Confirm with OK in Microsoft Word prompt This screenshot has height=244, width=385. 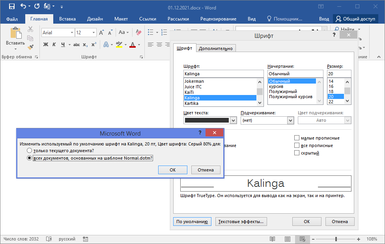pyautogui.click(x=173, y=170)
